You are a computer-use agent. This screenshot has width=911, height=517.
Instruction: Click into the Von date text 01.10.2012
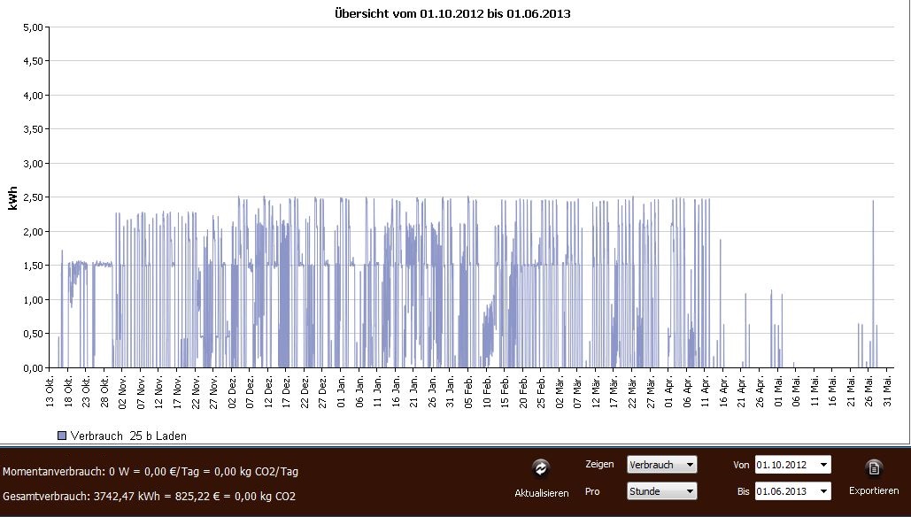tap(784, 465)
